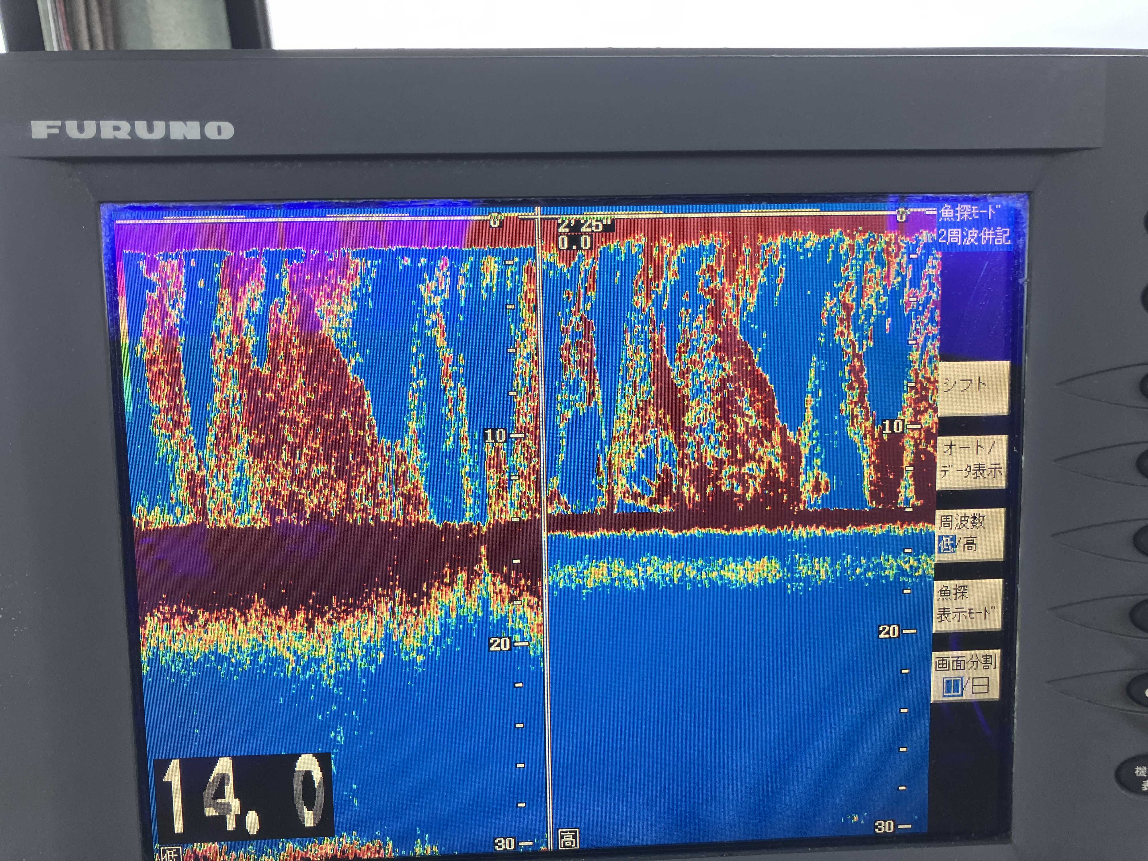Click the 2'25" time marker label
Image resolution: width=1148 pixels, height=861 pixels.
pos(584,226)
